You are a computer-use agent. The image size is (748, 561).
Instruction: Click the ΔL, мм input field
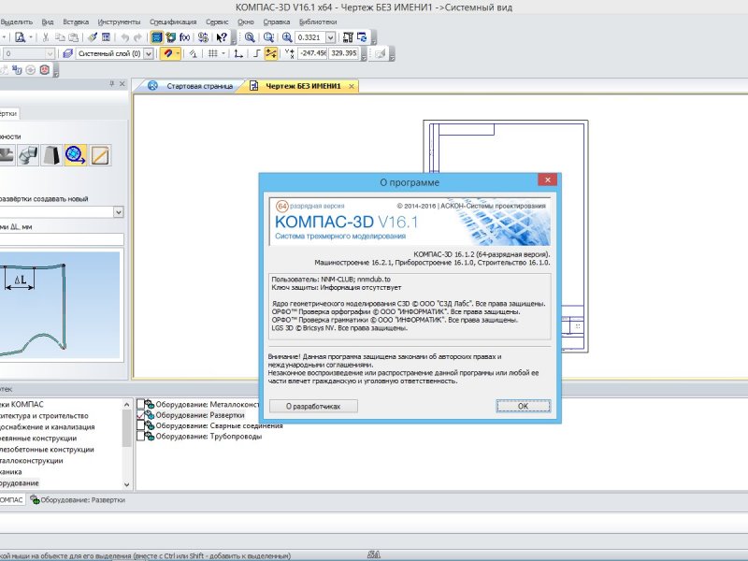(61, 239)
